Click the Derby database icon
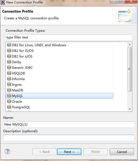 tap(9, 62)
